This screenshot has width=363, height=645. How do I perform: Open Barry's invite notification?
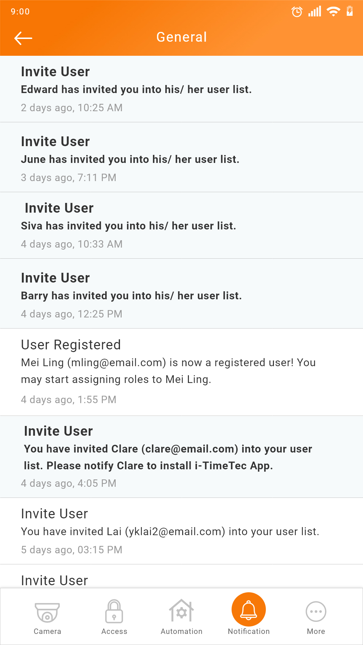point(182,294)
